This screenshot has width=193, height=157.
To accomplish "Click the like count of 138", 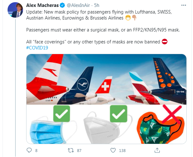I will click(x=122, y=151).
